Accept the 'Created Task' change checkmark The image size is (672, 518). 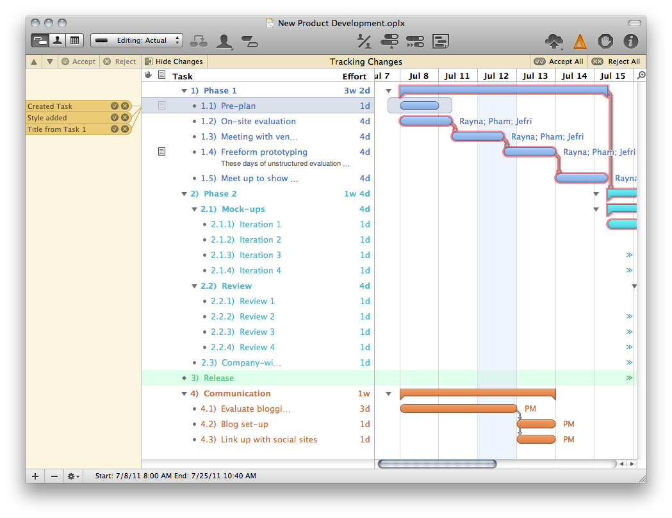[x=115, y=106]
